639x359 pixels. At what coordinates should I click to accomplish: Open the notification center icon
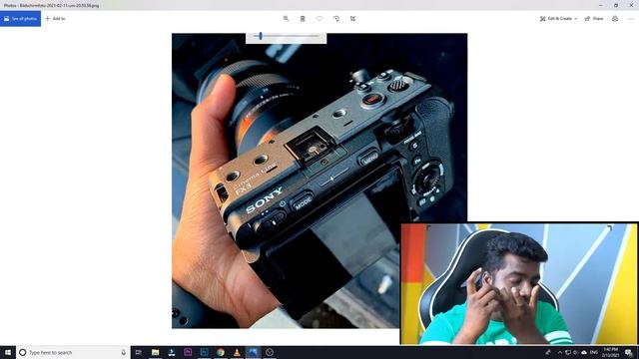[x=629, y=352]
